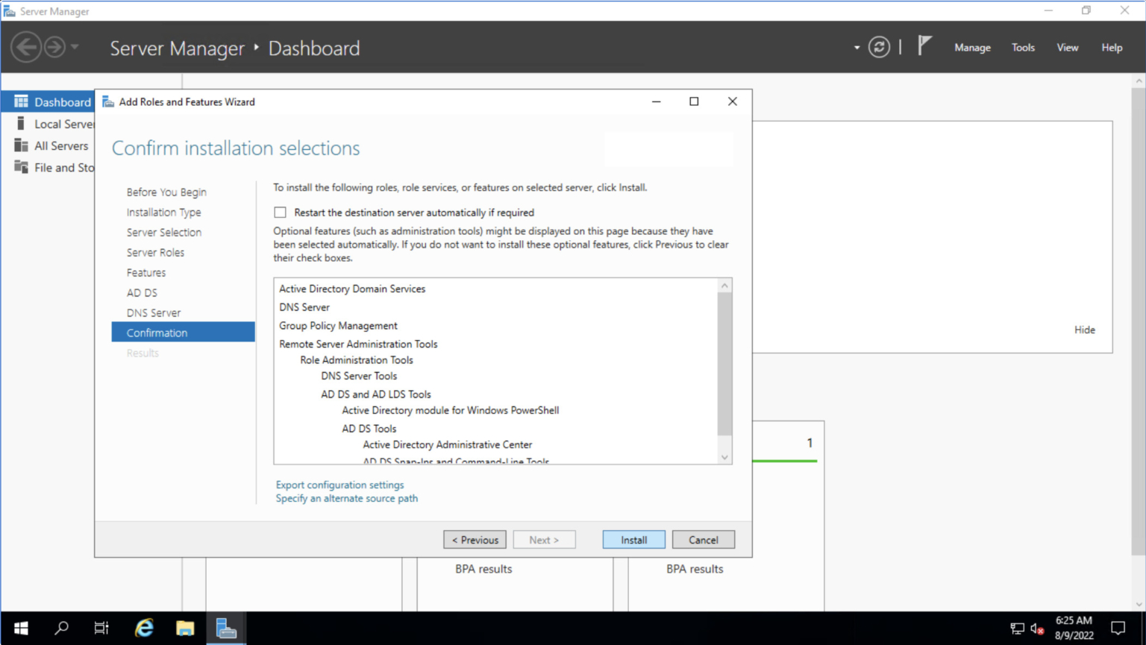Select DNS Server in the roles list
Screen dimensions: 1146x645
click(304, 306)
